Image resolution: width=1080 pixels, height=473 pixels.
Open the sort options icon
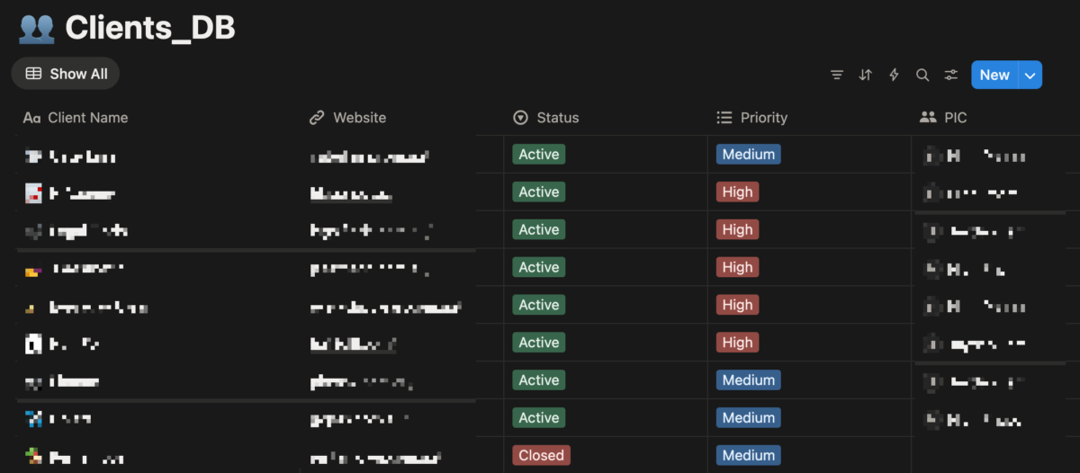click(x=865, y=76)
